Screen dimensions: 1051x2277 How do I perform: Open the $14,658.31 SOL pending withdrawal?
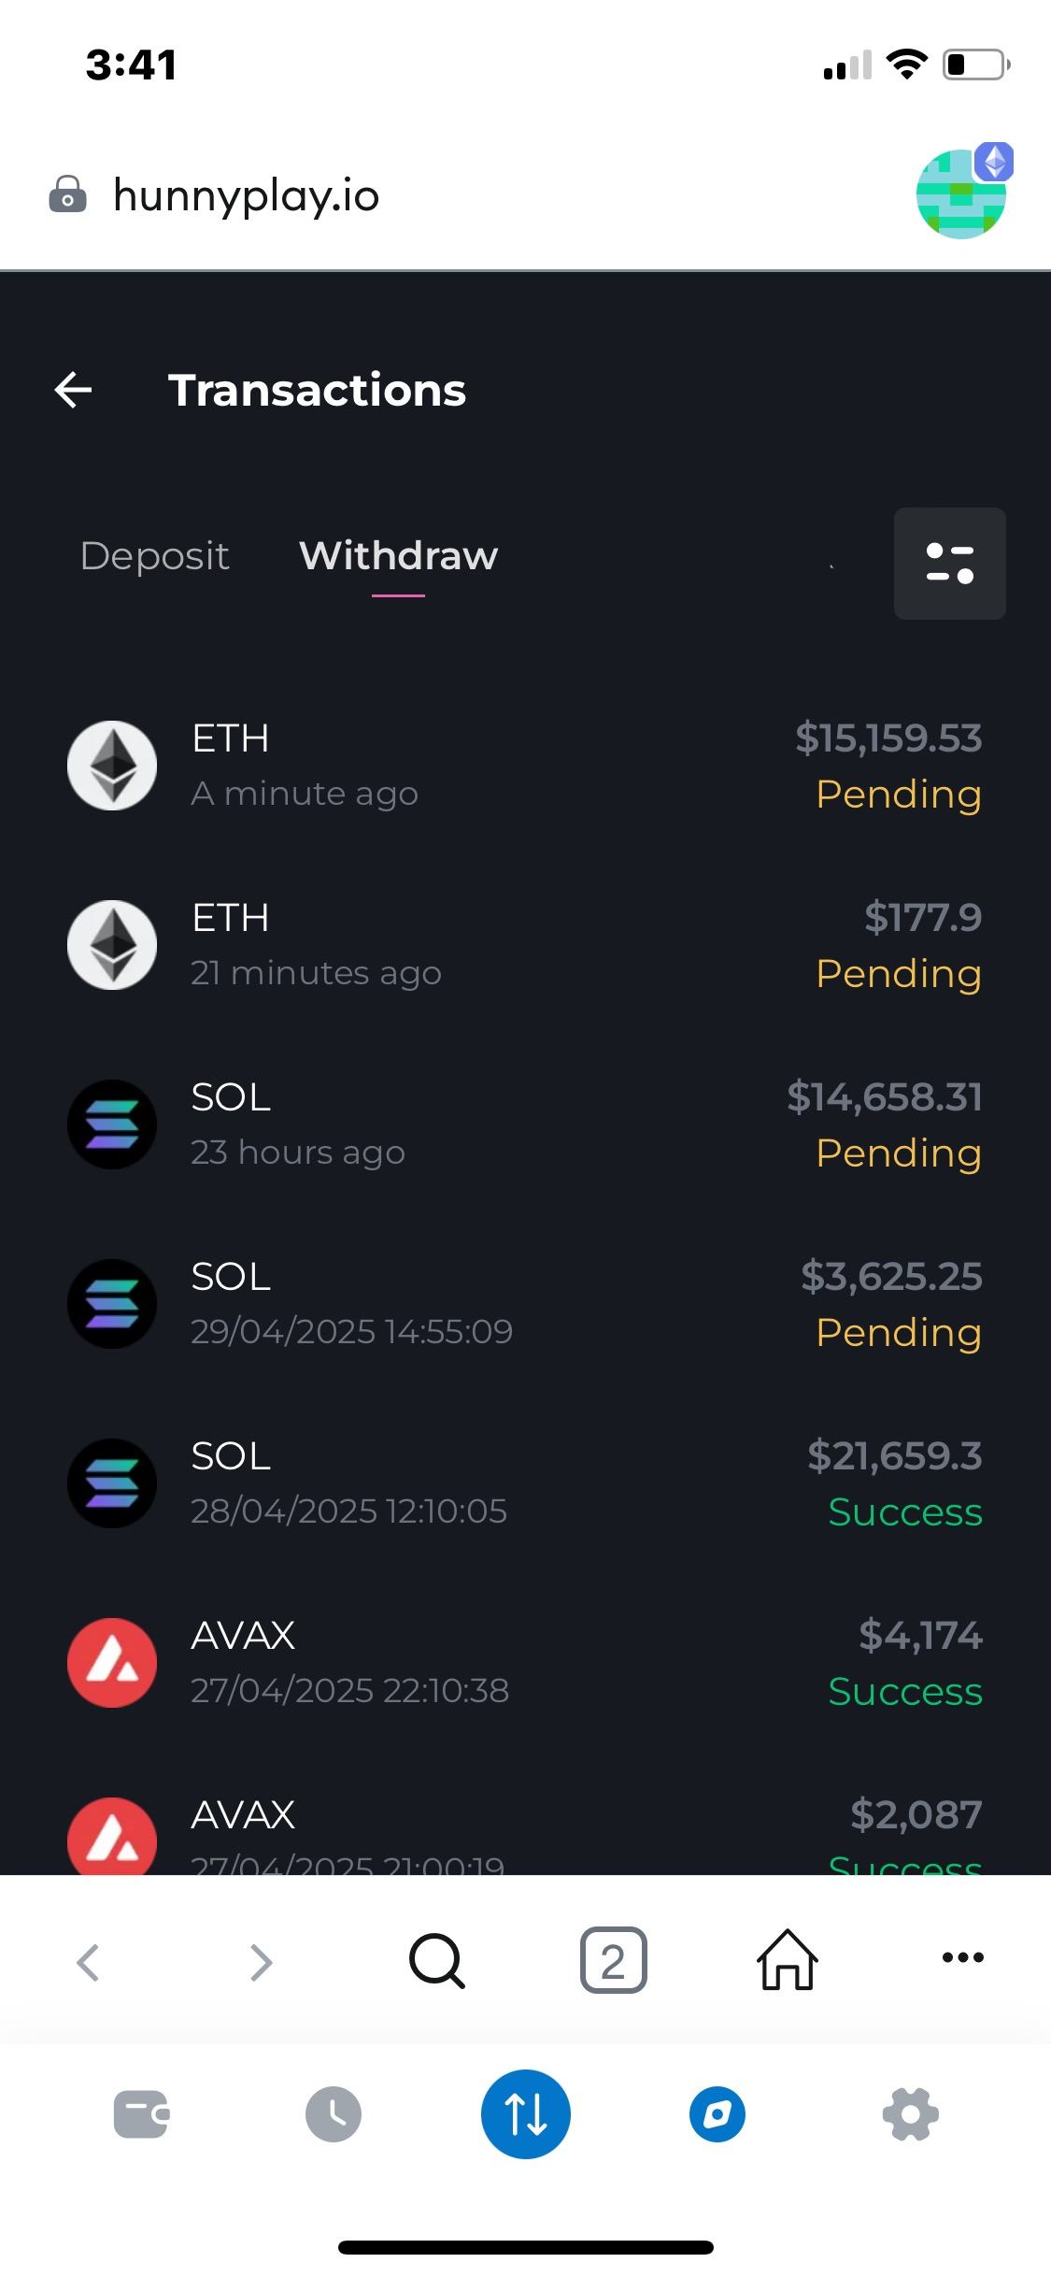point(525,1124)
